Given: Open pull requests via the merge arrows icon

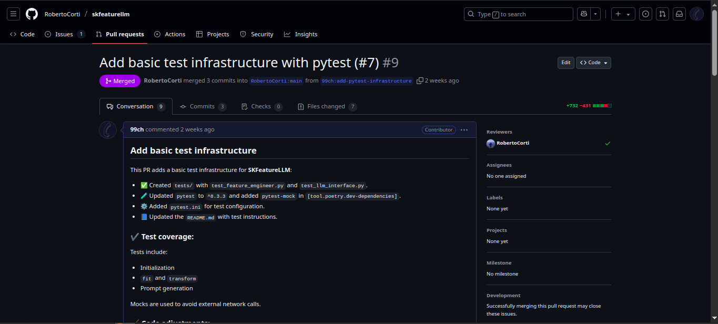Looking at the screenshot, I should (x=662, y=14).
